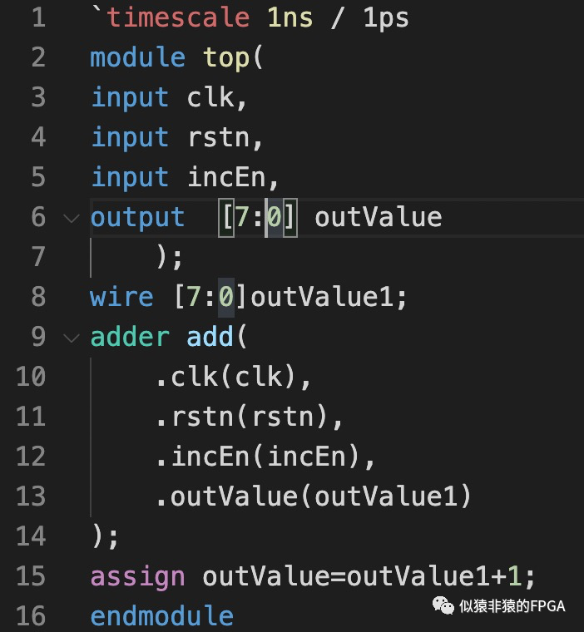
Task: Click line number 2 in the gutter
Action: point(39,57)
